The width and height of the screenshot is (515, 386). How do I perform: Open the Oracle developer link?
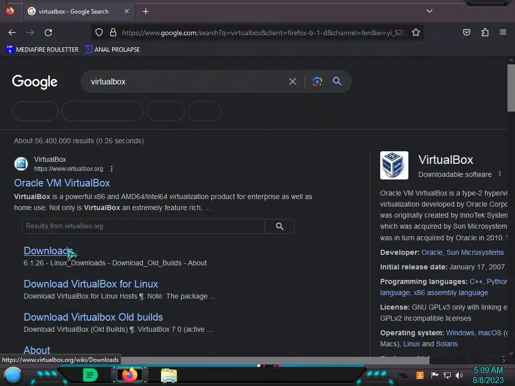[x=432, y=252]
